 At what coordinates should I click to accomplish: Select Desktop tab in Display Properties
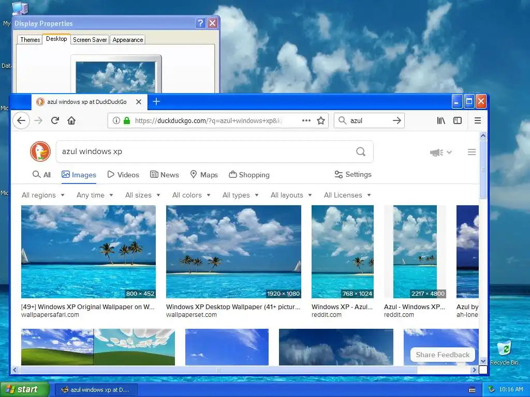[56, 39]
